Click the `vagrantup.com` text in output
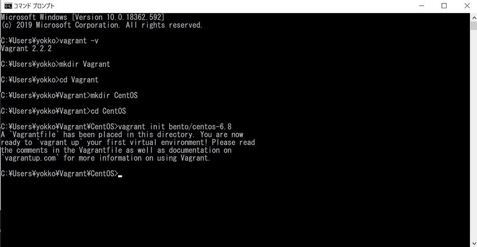 pos(30,158)
